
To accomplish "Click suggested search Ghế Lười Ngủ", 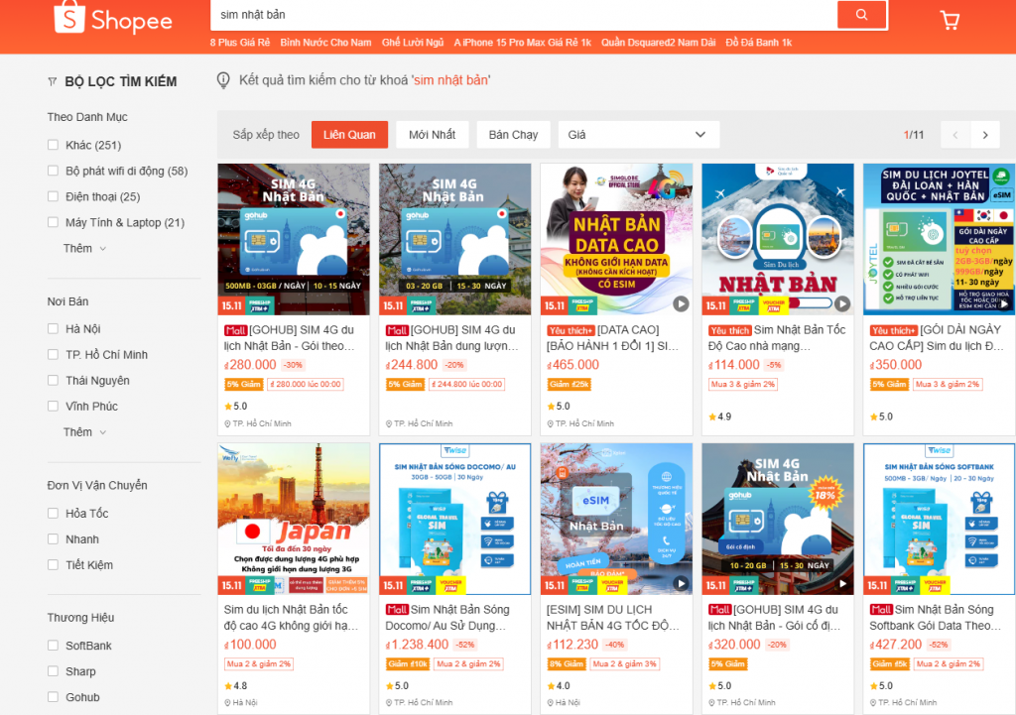I will [413, 43].
